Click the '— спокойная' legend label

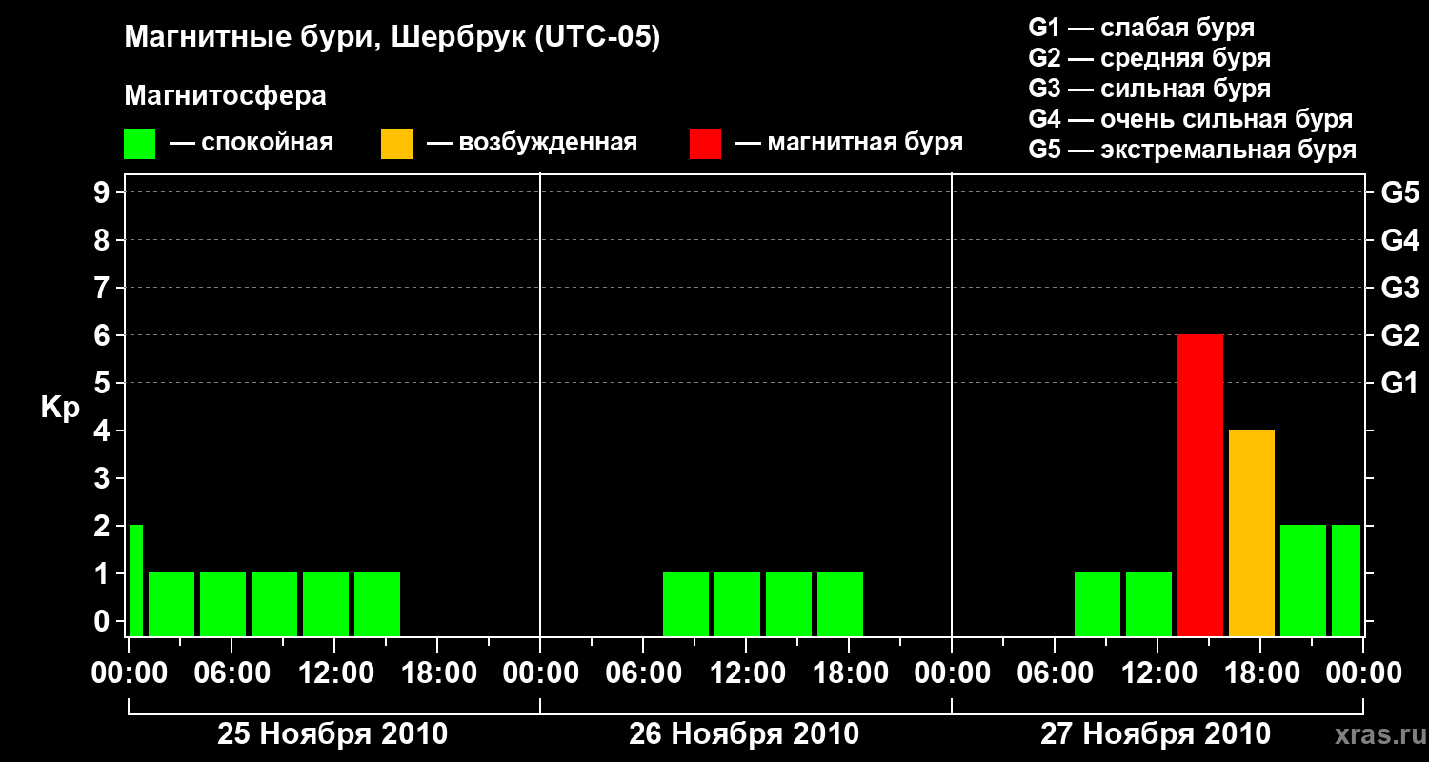coord(252,143)
